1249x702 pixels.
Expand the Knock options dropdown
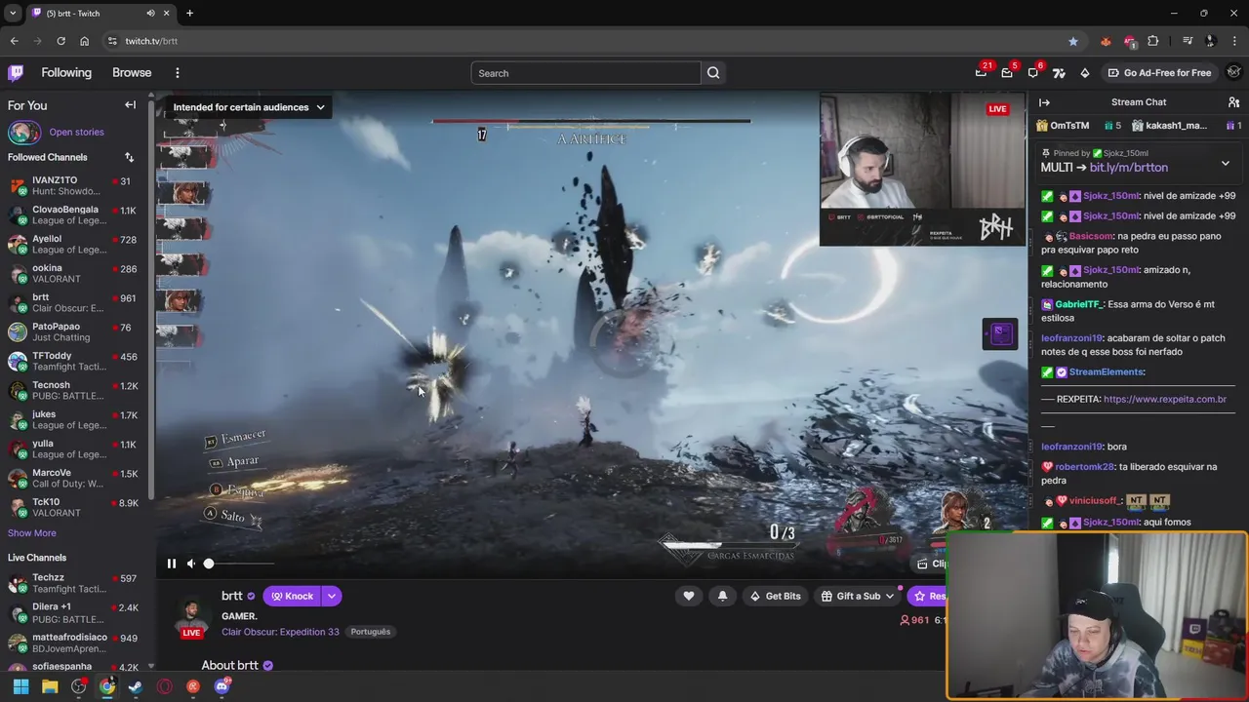click(x=332, y=596)
